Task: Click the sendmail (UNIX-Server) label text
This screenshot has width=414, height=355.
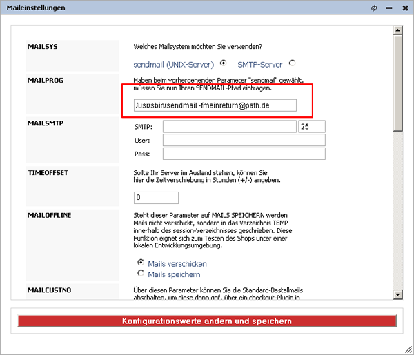Action: point(175,63)
